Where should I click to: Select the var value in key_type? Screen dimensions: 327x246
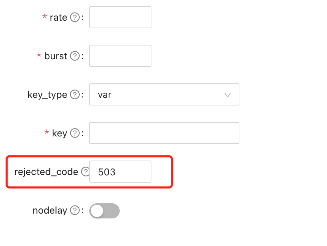point(105,94)
